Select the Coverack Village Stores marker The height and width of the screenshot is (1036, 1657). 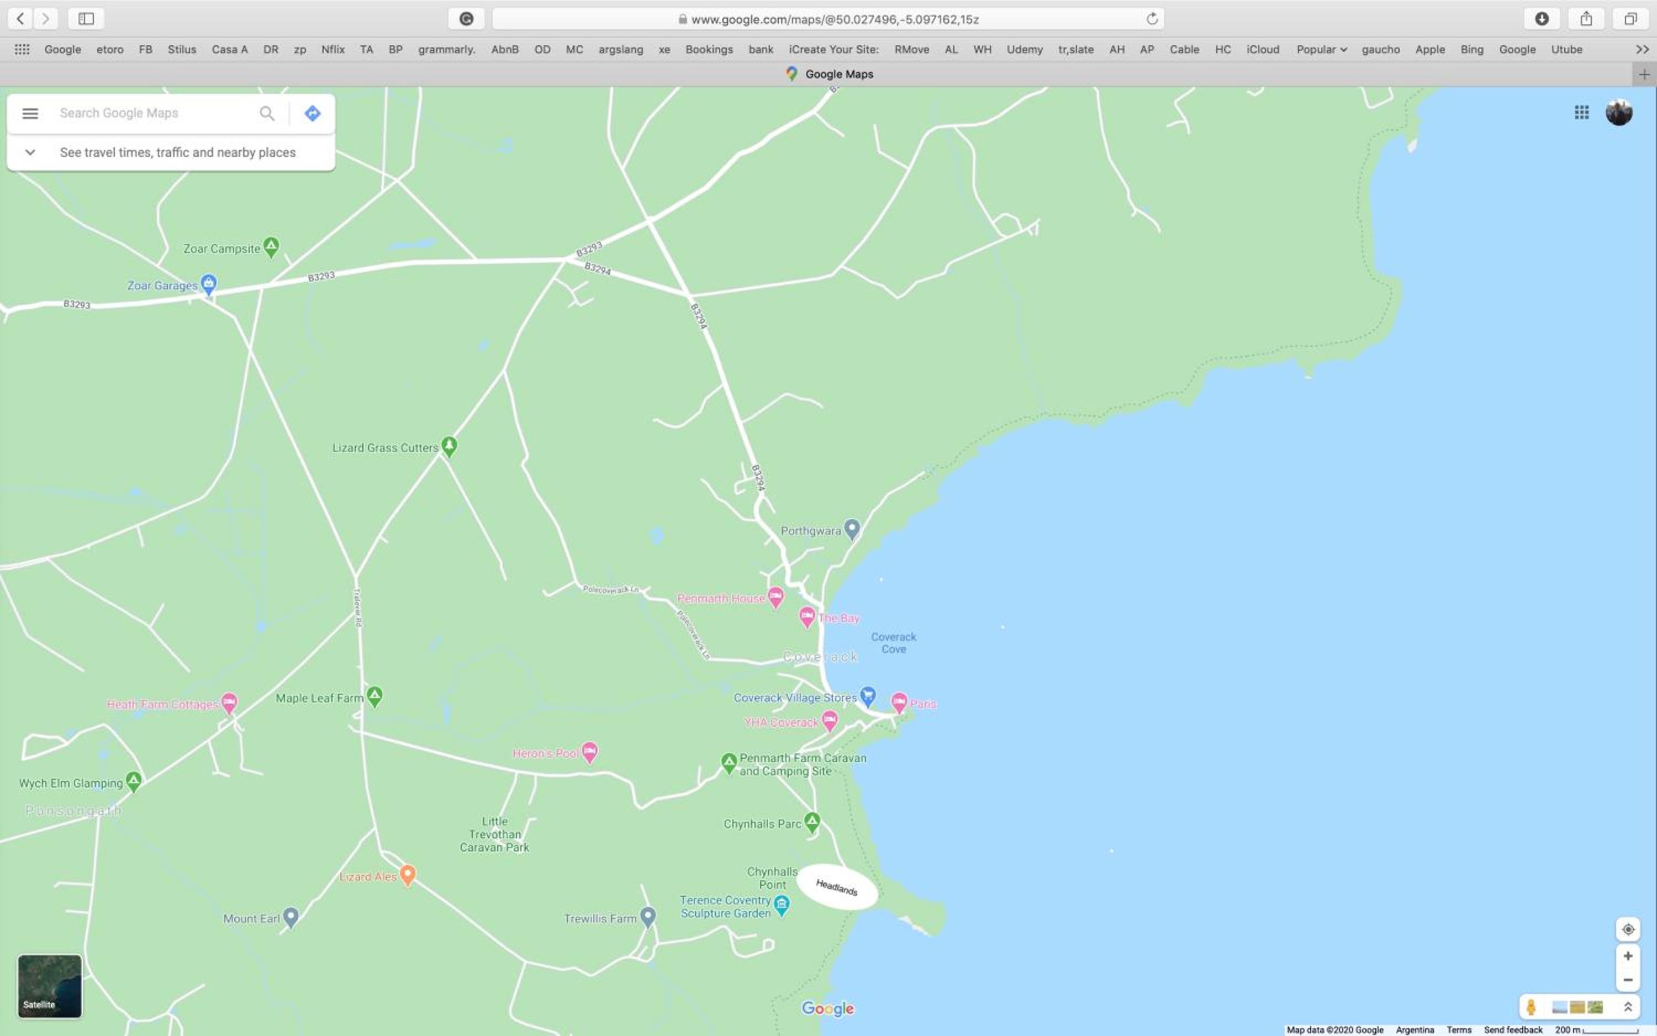(868, 696)
